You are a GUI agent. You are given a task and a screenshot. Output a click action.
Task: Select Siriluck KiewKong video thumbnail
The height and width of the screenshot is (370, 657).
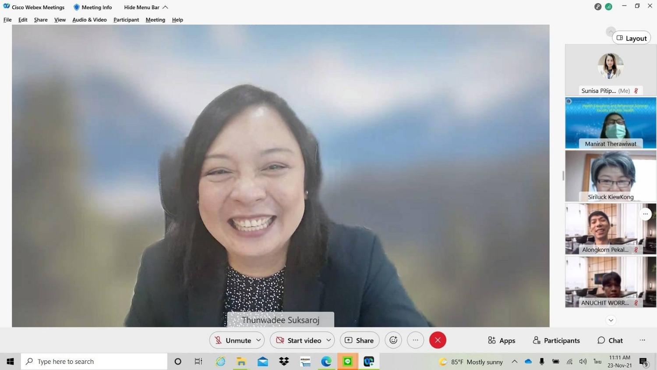(611, 176)
